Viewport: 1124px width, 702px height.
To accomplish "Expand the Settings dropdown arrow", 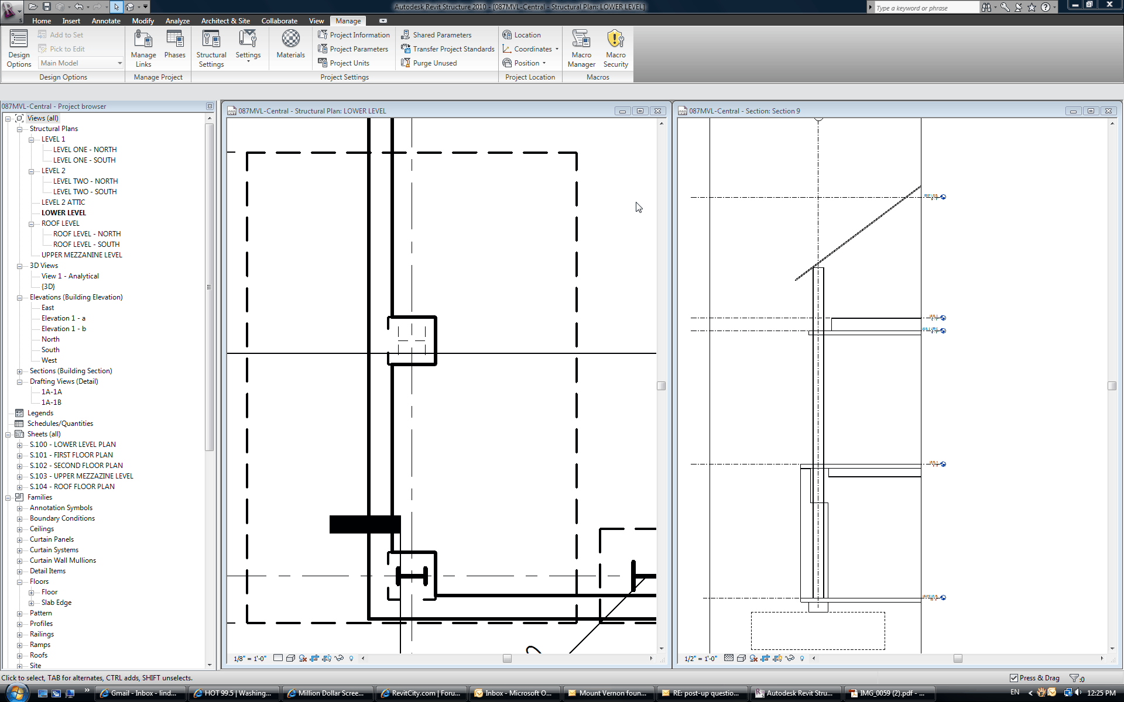I will [x=248, y=62].
